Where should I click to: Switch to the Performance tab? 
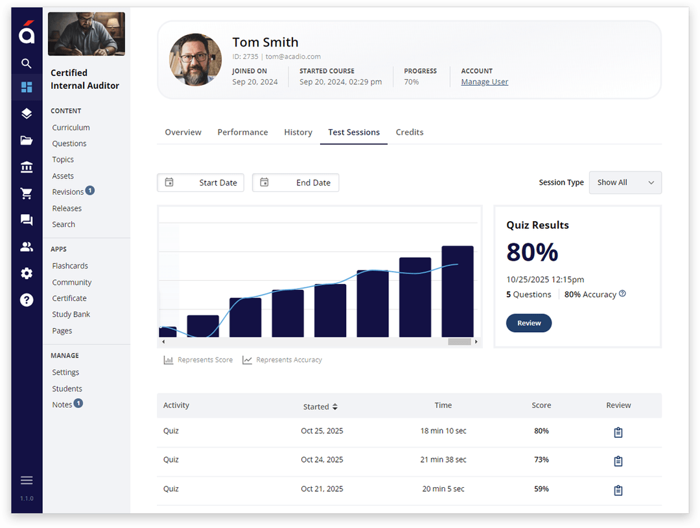[x=242, y=132]
